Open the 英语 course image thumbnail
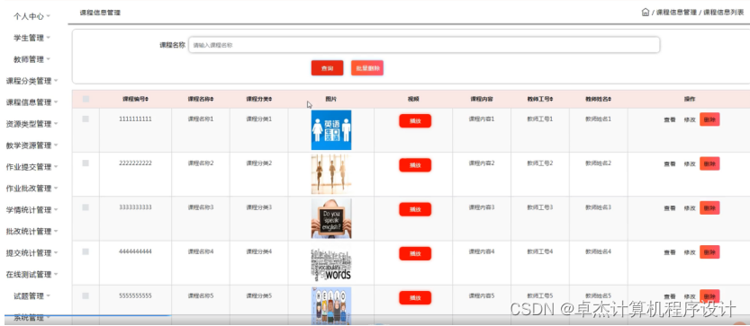Image resolution: width=750 pixels, height=326 pixels. (331, 130)
